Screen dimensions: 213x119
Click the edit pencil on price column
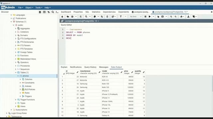132,72
